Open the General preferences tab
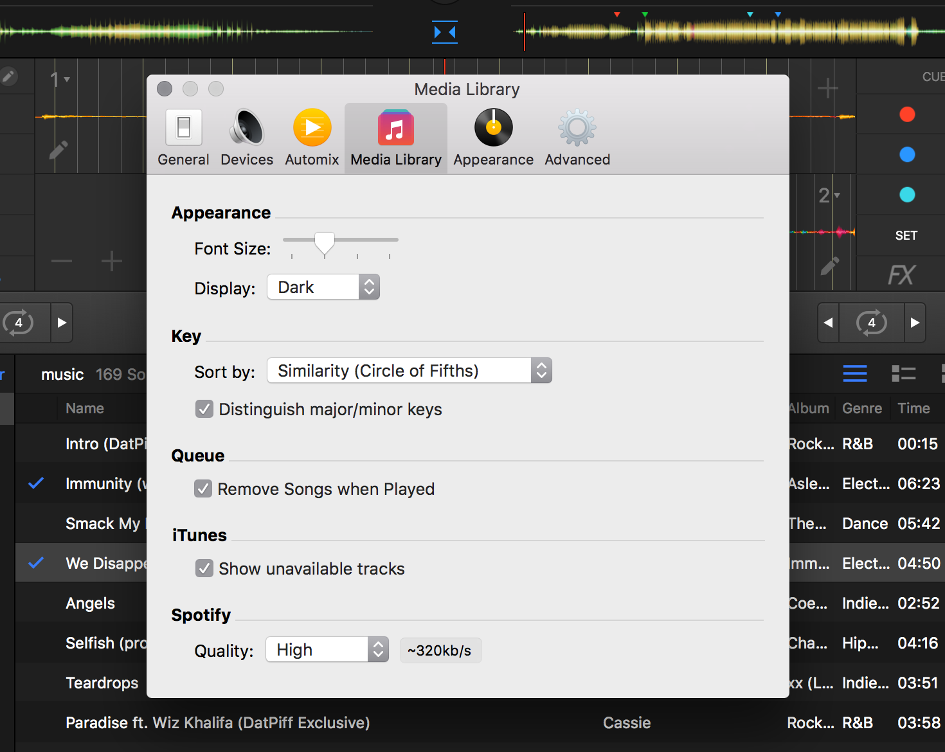This screenshot has height=752, width=945. pyautogui.click(x=183, y=138)
